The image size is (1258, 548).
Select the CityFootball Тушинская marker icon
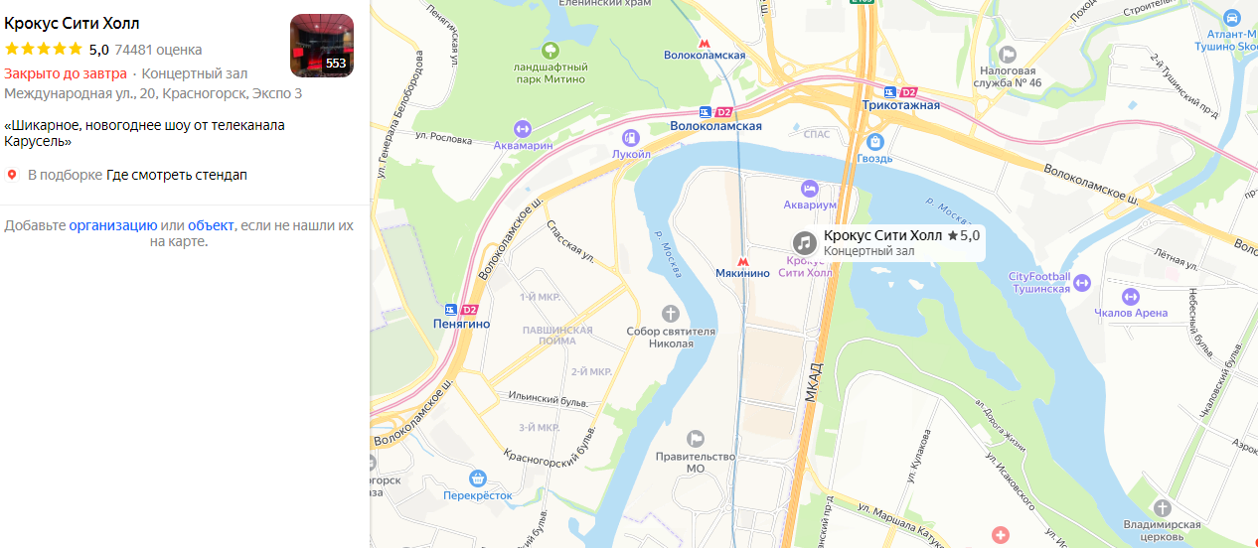point(1082,283)
